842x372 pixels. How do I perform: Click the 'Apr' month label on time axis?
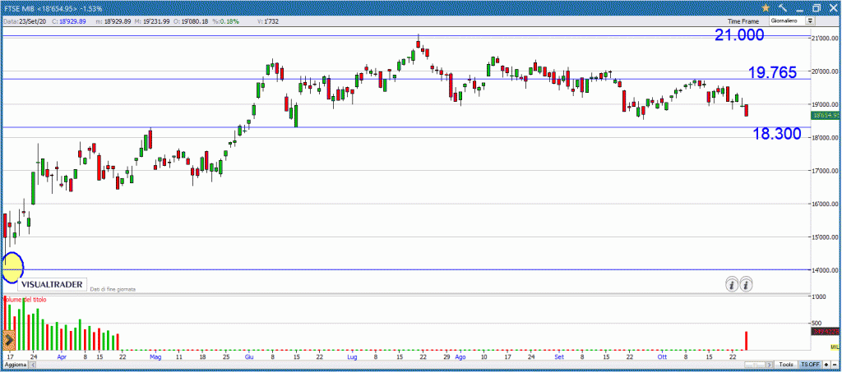pos(62,356)
